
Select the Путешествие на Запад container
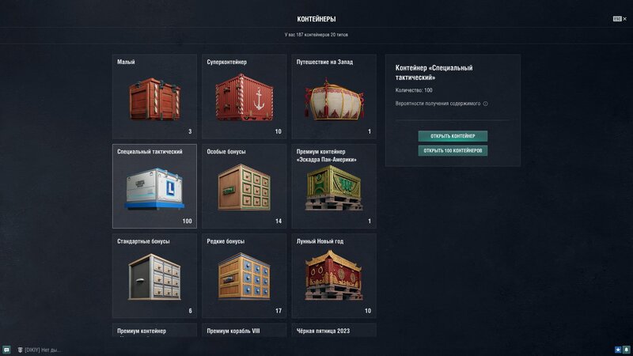pyautogui.click(x=334, y=97)
